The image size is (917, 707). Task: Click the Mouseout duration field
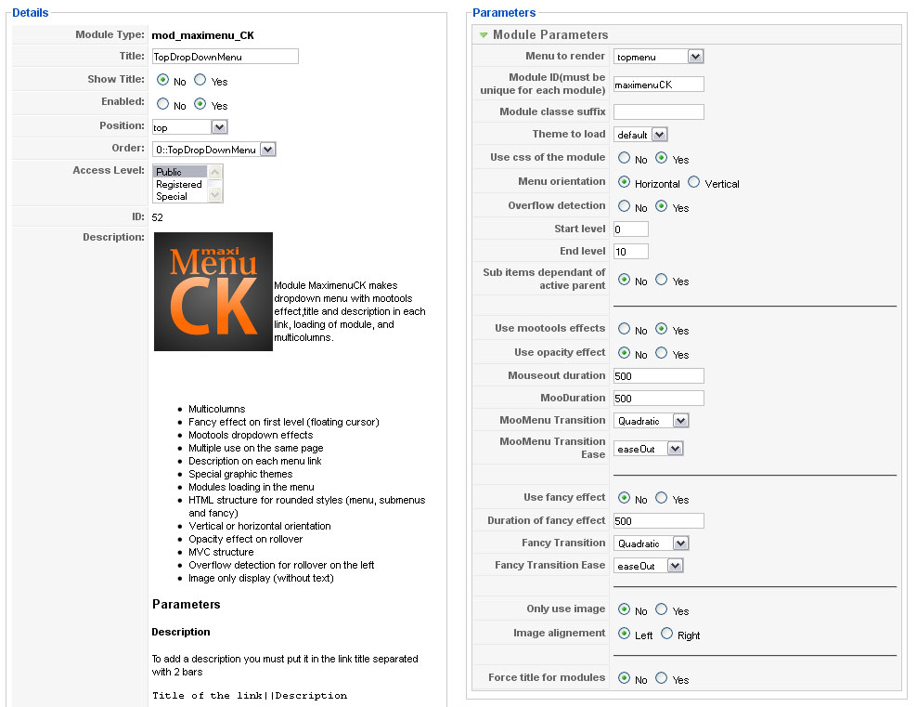(658, 376)
